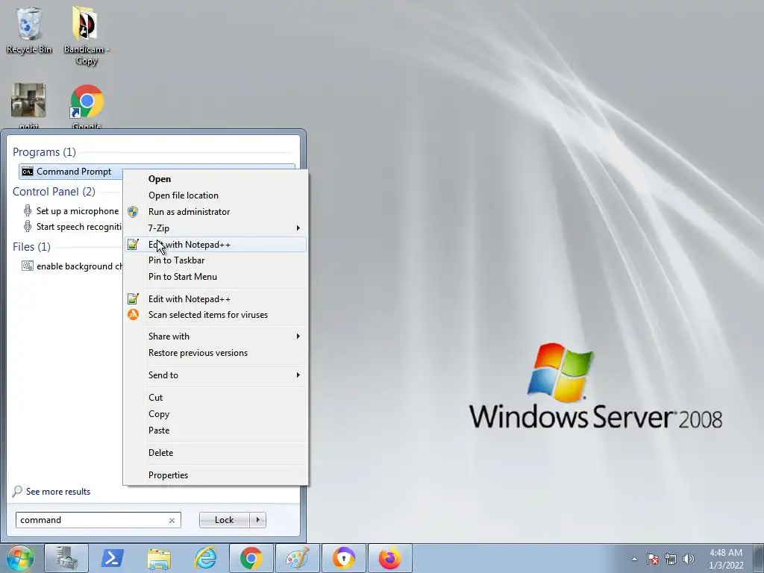Click the Windows Start orb
The image size is (764, 573).
(x=20, y=558)
